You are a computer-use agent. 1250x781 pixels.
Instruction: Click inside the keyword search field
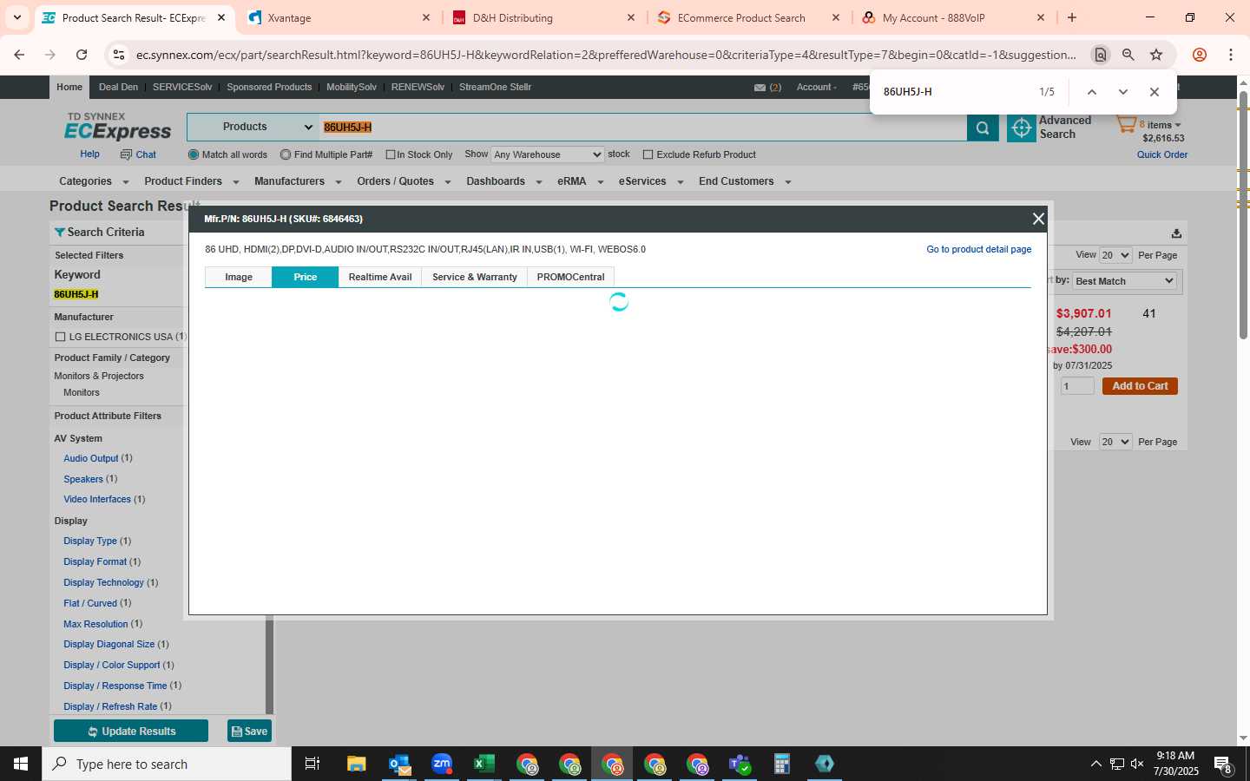point(642,128)
